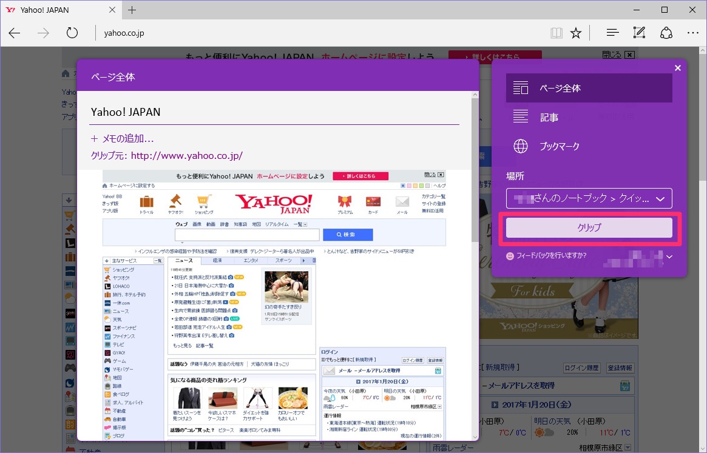This screenshot has height=453, width=707.
Task: Click 詳しくはこちら red button in the preview
Action: click(360, 176)
